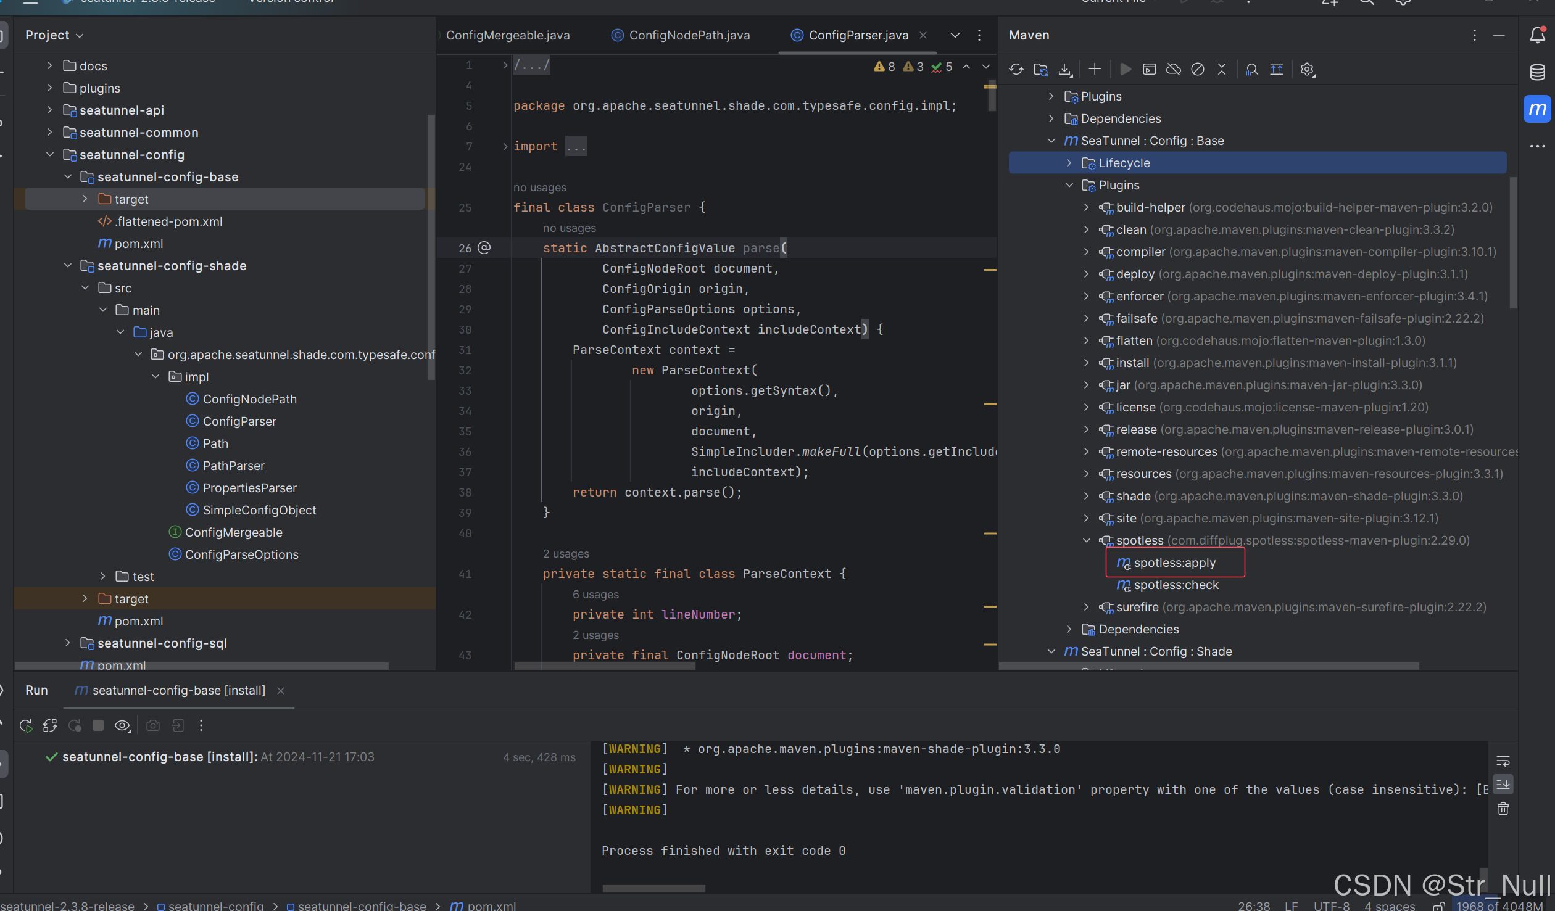
Task: Expand the Lifecycle node in Maven
Action: (1069, 163)
